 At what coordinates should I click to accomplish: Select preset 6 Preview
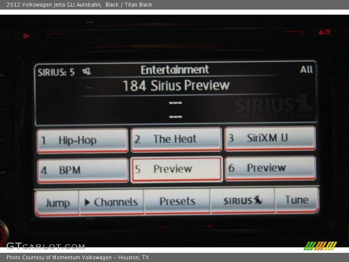coord(270,169)
